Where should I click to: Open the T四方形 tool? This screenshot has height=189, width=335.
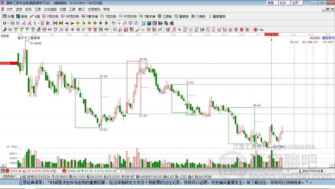point(109,16)
